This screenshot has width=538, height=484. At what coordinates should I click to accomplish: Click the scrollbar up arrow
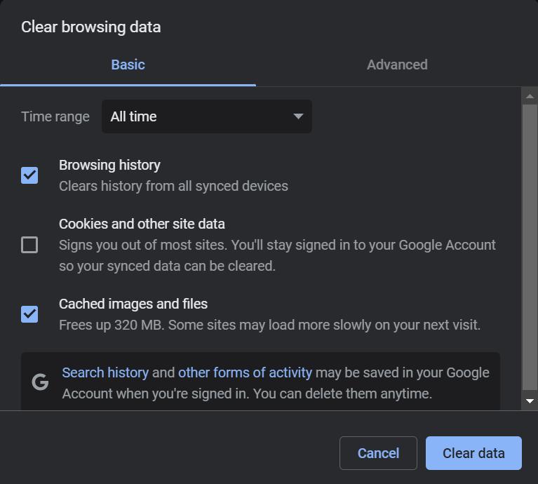pos(530,96)
